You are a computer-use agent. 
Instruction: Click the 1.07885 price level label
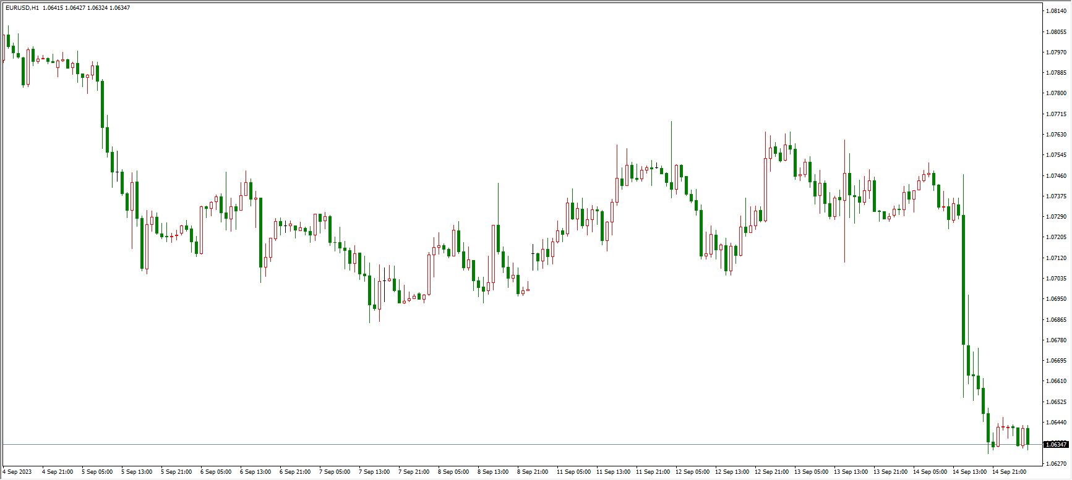pos(1057,73)
